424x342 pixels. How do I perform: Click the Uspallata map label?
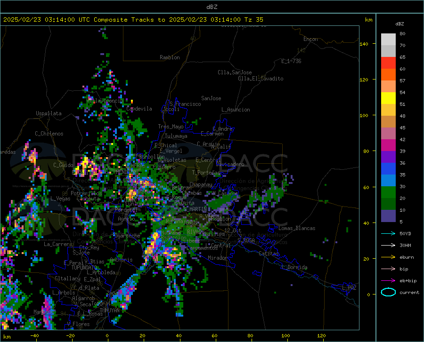point(49,113)
